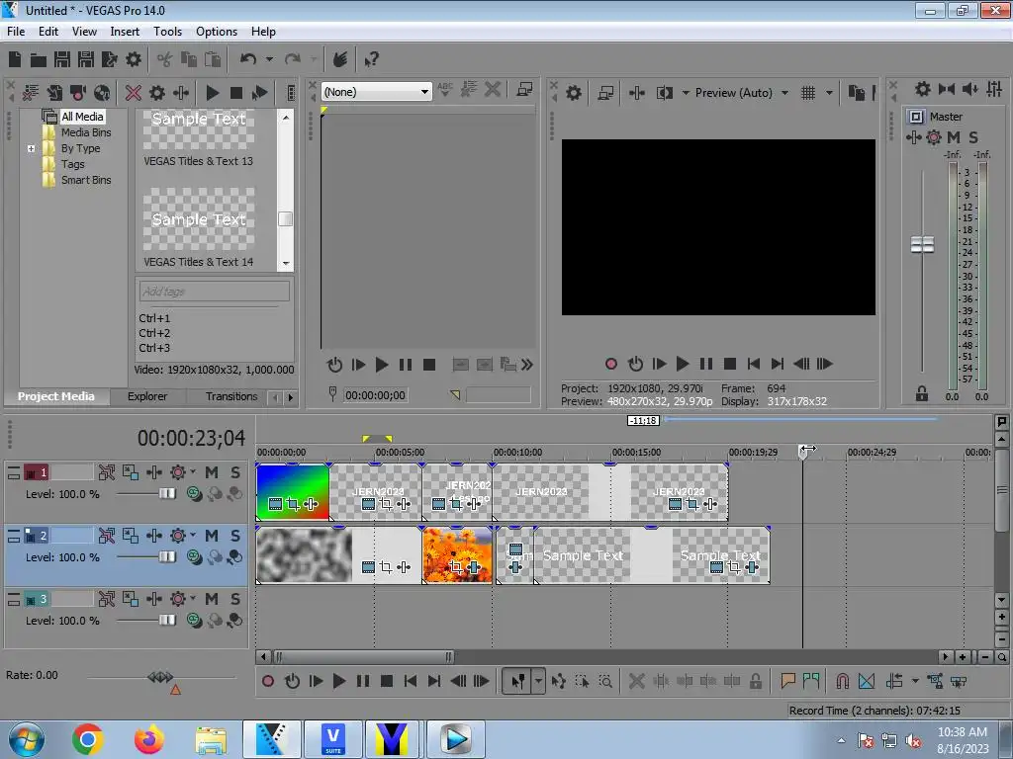Stop playback in Video Preview
This screenshot has width=1013, height=759.
click(x=729, y=364)
